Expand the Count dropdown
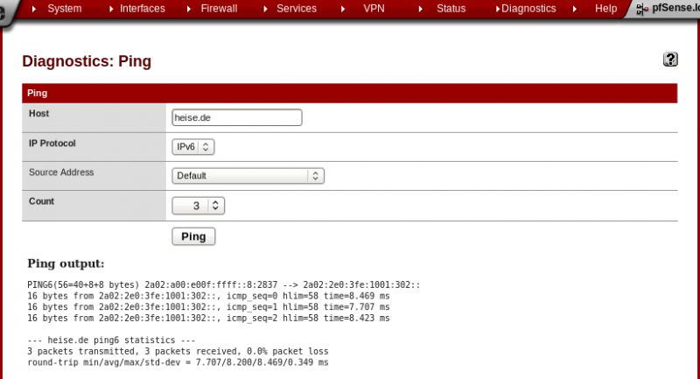The width and height of the screenshot is (700, 379). click(199, 206)
